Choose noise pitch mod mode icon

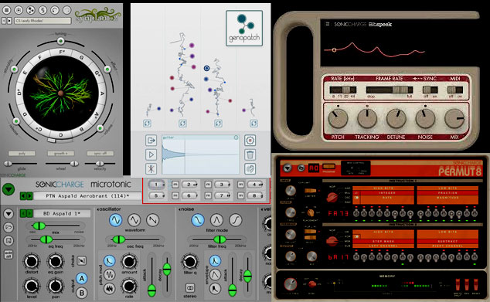(110, 289)
